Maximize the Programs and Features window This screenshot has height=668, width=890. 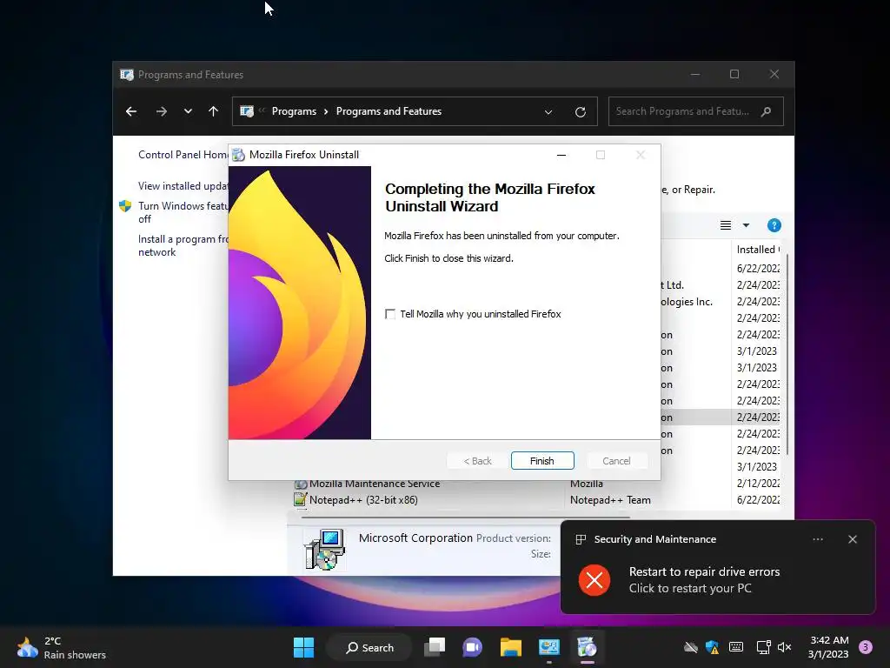pyautogui.click(x=734, y=75)
